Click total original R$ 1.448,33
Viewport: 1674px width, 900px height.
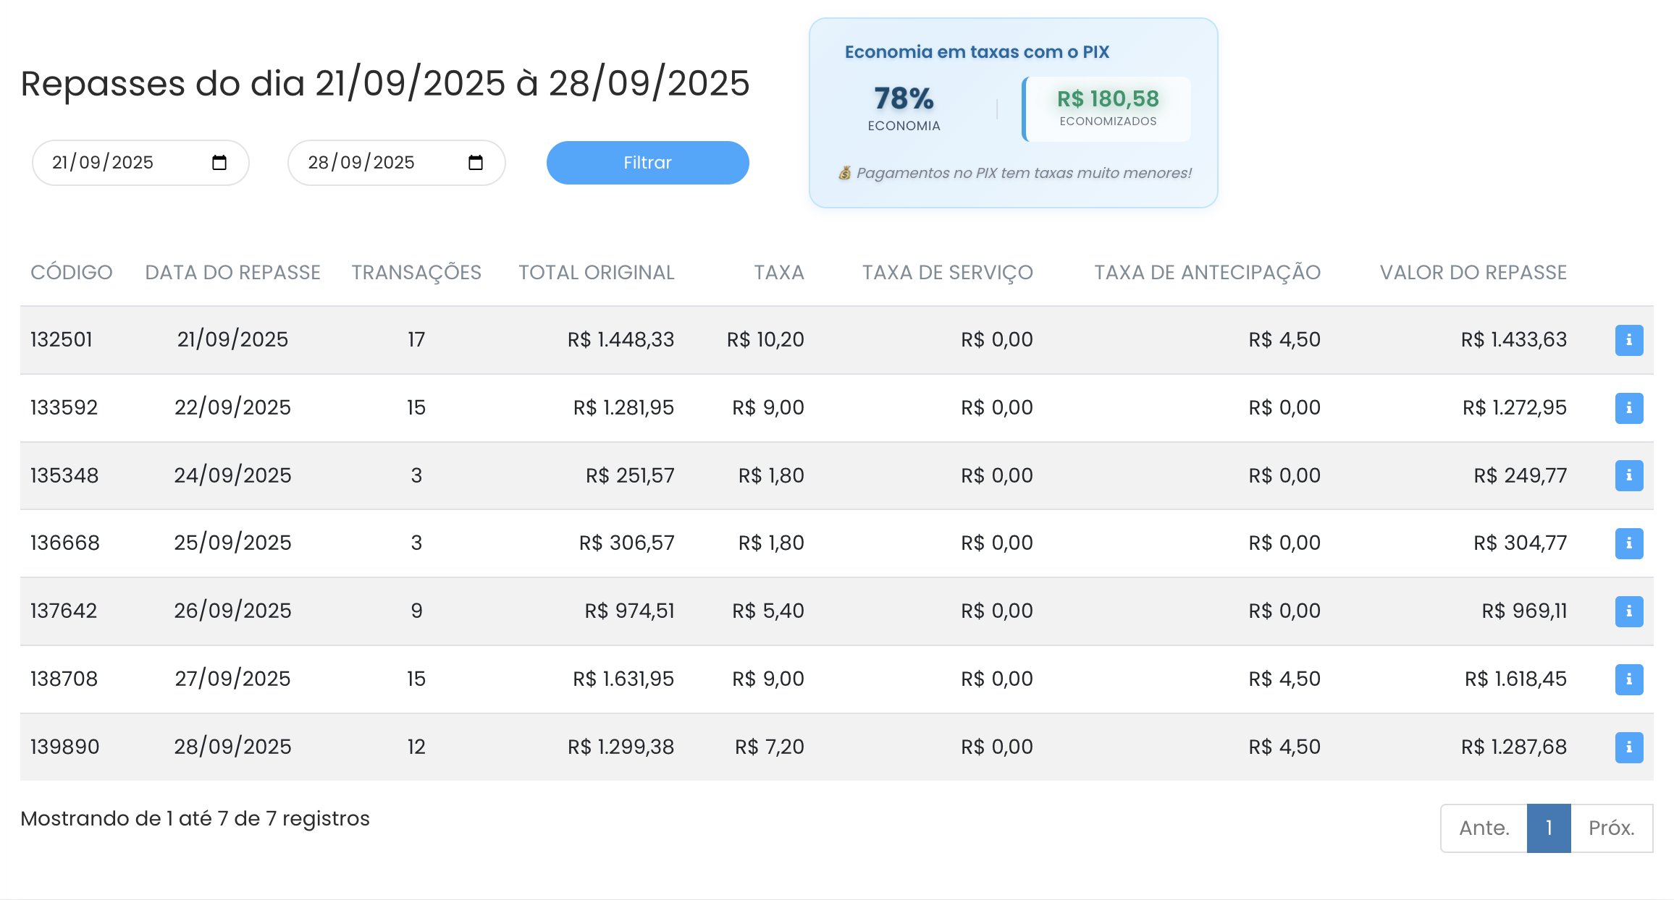621,339
